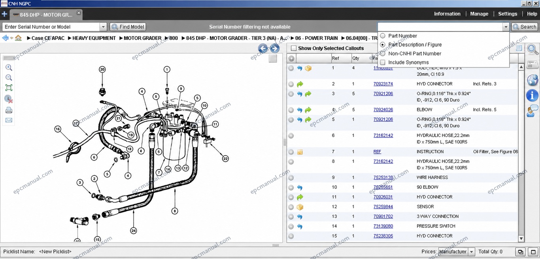This screenshot has width=540, height=259.
Task: Click the Find Model button
Action: point(128,27)
